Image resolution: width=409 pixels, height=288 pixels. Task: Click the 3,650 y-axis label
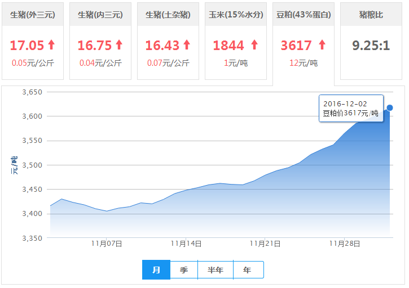pyautogui.click(x=32, y=92)
